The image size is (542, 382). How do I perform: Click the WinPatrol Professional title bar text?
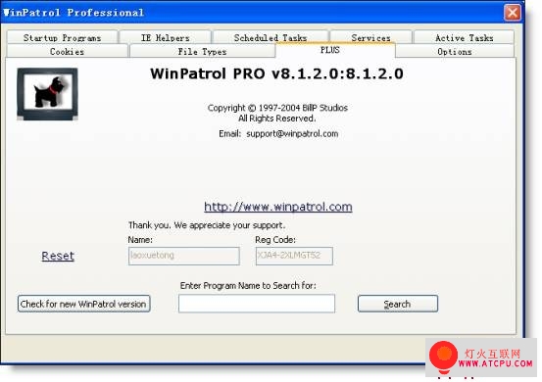pyautogui.click(x=74, y=13)
